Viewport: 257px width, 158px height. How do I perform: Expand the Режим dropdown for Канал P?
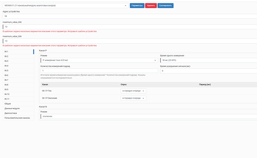(x=99, y=61)
